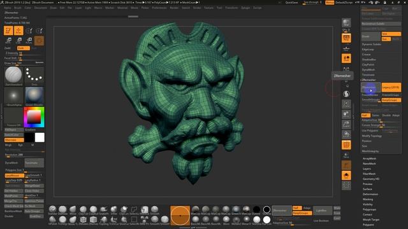Toggle PolyF polyframe display on right shelf
408x229 pixels.
tap(346, 145)
